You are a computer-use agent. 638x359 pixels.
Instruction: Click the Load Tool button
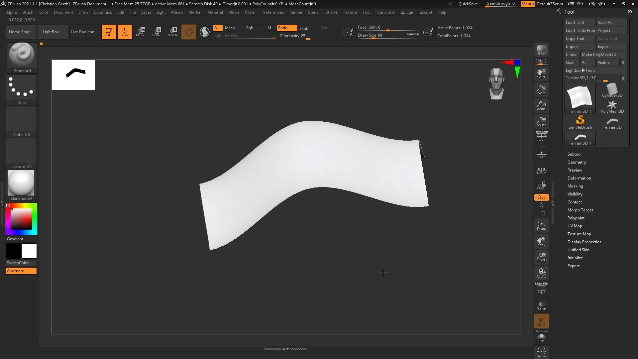click(x=580, y=23)
